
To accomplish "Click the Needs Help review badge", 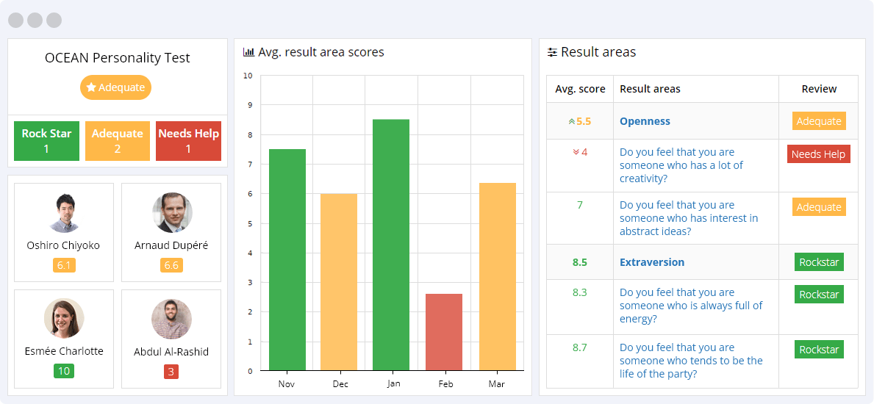I will [818, 154].
